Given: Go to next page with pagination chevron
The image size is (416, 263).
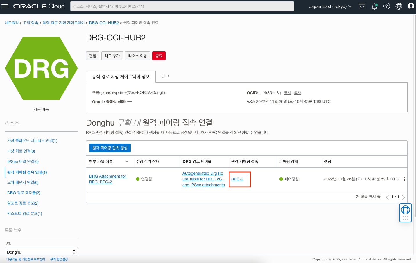Looking at the screenshot, I should pos(404,197).
